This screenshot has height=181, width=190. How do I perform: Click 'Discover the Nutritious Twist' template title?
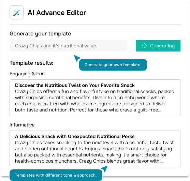[75, 85]
